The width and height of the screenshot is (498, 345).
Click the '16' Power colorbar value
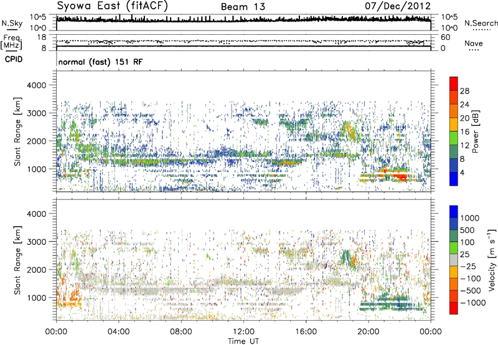[x=464, y=132]
